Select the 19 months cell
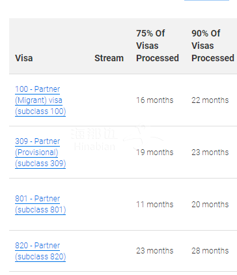Image resolution: width=237 pixels, height=275 pixels. point(155,152)
